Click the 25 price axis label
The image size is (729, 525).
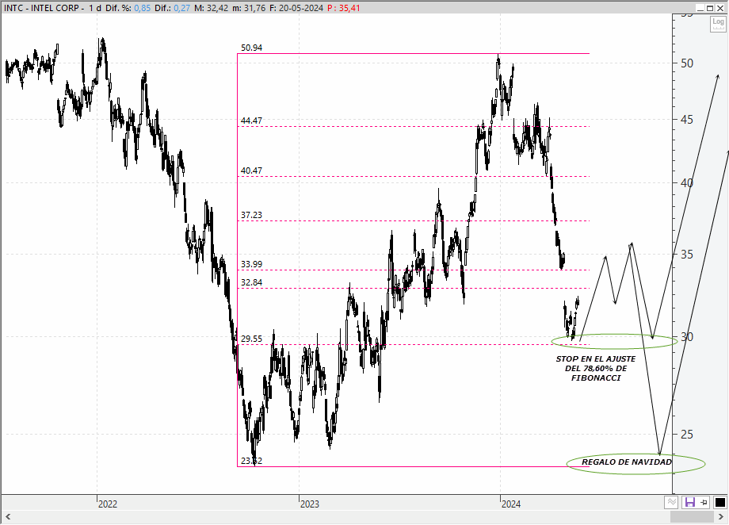click(x=687, y=435)
